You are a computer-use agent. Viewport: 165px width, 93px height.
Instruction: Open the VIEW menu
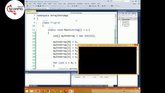pyautogui.click(x=34, y=4)
